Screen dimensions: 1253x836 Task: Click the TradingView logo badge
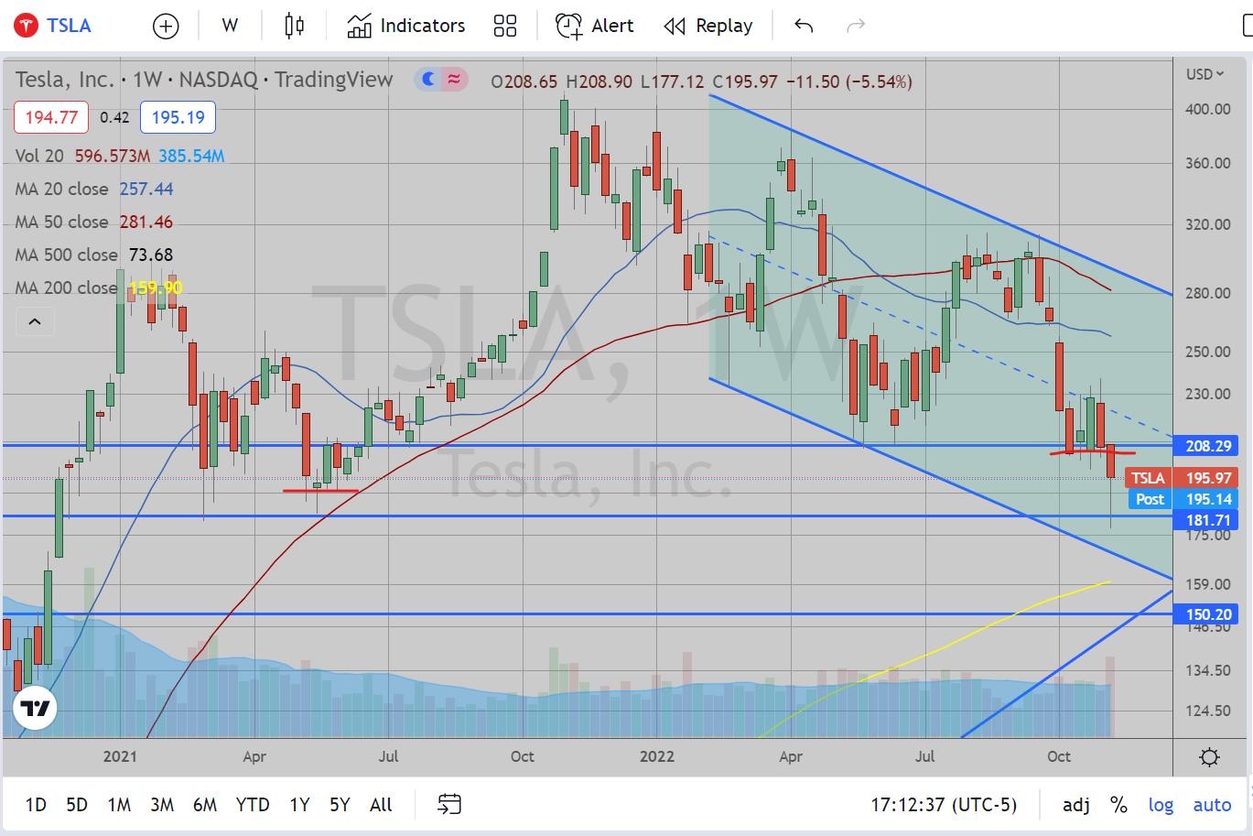(x=36, y=708)
